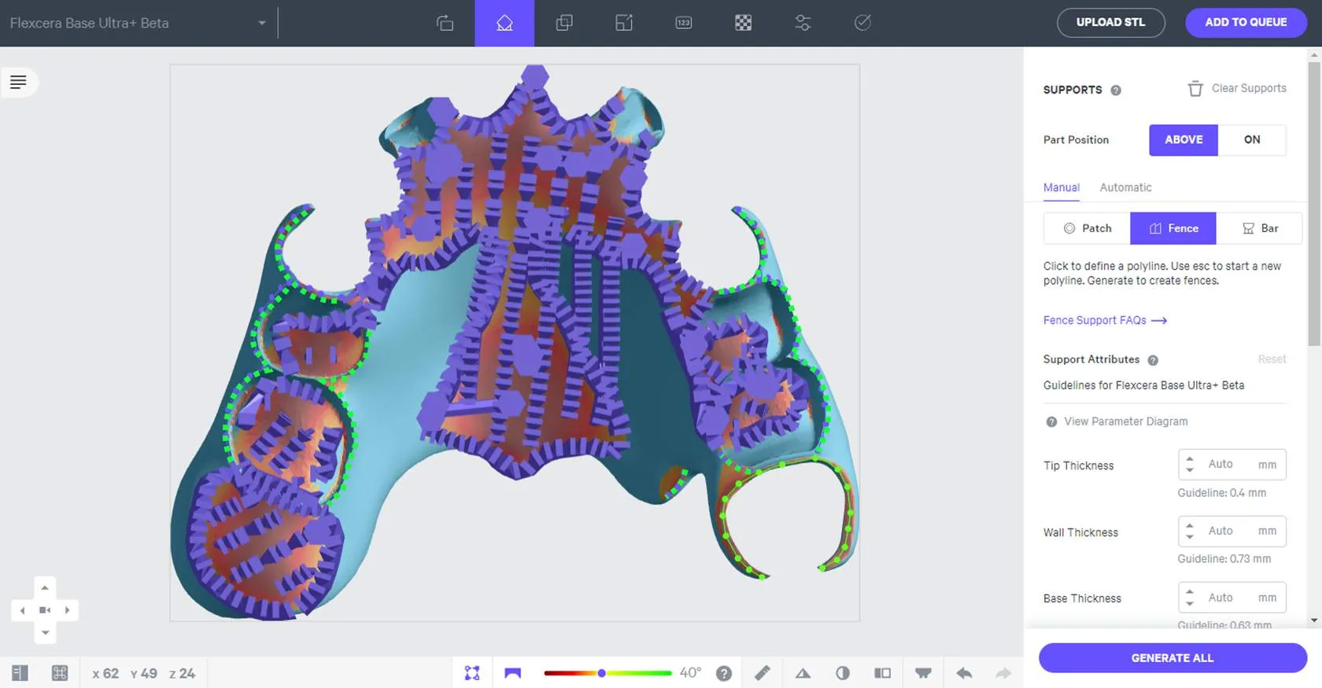This screenshot has height=688, width=1322.
Task: Switch to the Automatic tab
Action: [1125, 187]
